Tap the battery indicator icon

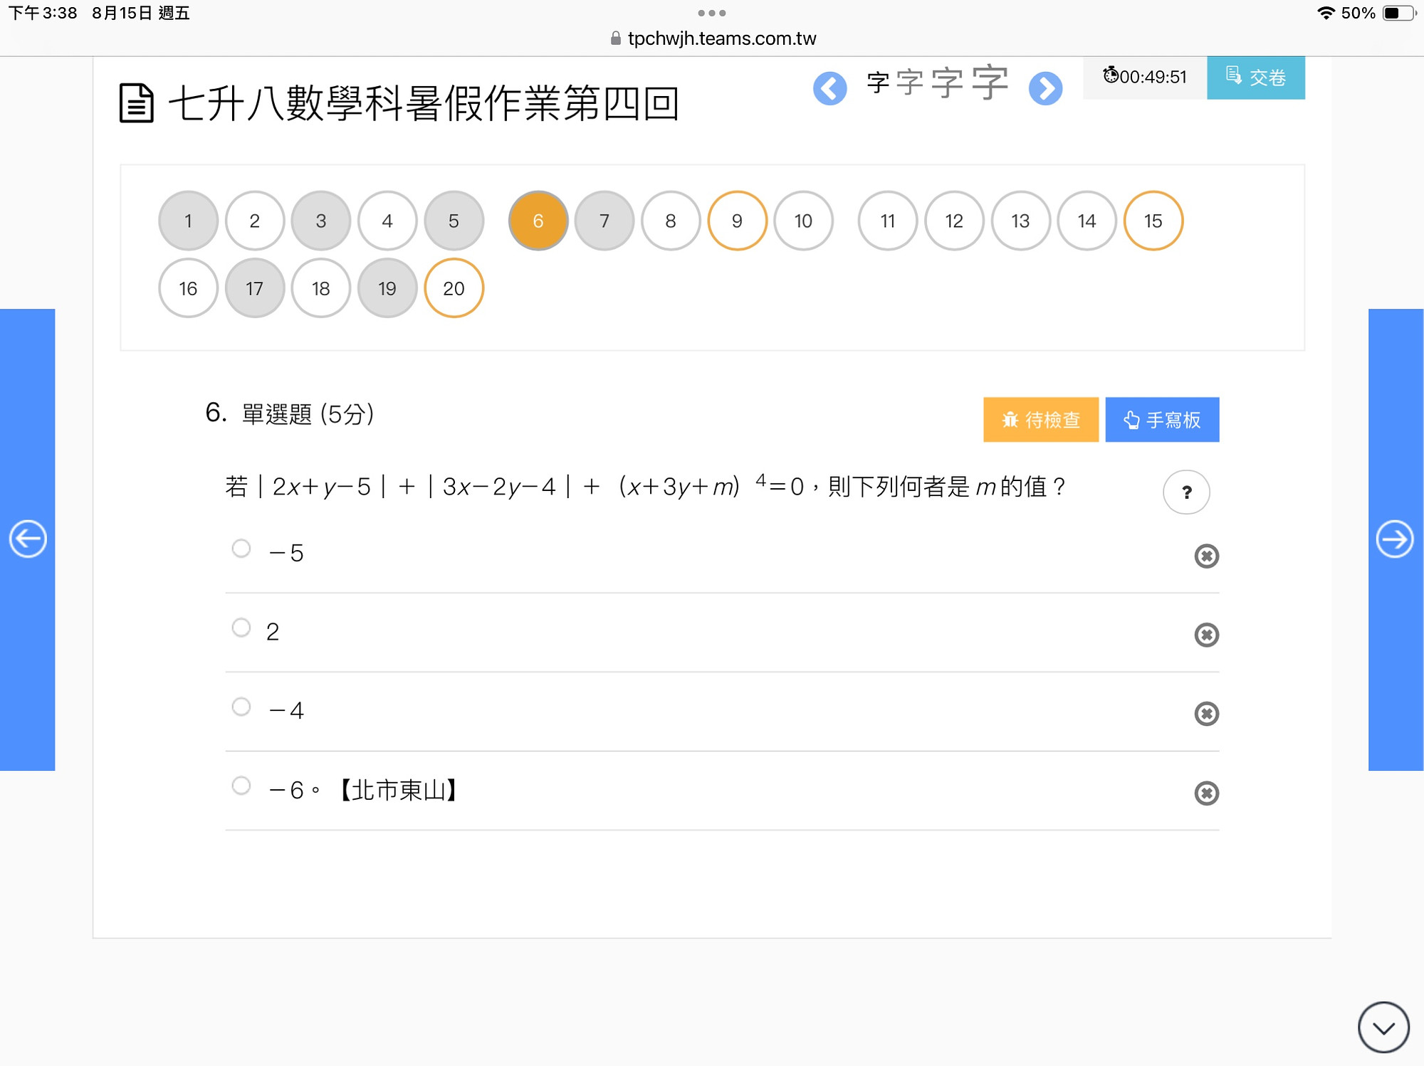pyautogui.click(x=1398, y=13)
